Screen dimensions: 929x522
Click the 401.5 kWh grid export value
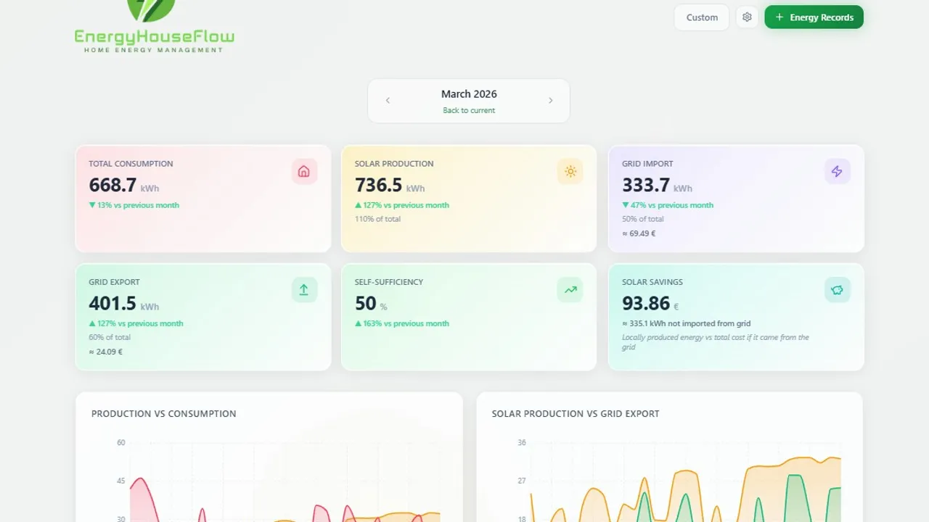pos(123,304)
